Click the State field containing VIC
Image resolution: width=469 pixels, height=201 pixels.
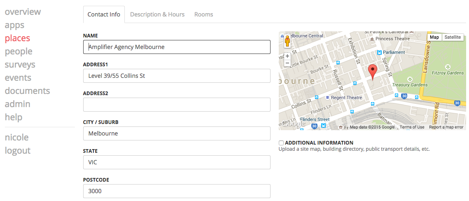pos(177,162)
